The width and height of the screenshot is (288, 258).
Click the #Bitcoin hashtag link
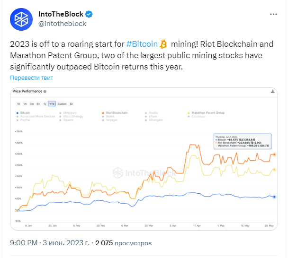(x=142, y=44)
